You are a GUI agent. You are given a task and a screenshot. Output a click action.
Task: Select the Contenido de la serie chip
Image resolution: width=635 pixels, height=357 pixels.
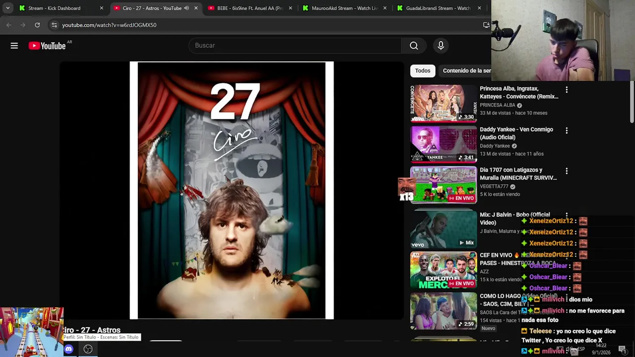466,71
